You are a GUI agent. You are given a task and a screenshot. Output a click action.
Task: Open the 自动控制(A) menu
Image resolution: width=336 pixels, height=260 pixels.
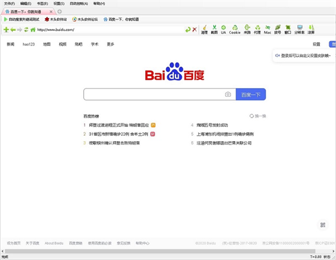79,3
